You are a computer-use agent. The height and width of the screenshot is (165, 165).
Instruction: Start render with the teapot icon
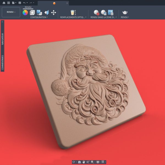pos(125,13)
